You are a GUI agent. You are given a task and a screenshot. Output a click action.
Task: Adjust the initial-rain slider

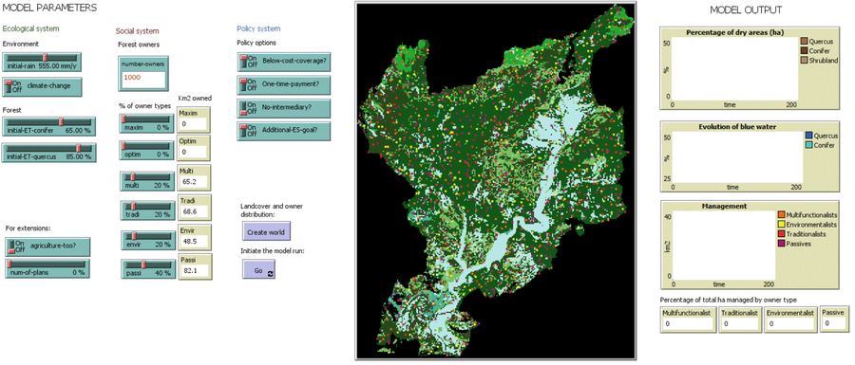42,62
